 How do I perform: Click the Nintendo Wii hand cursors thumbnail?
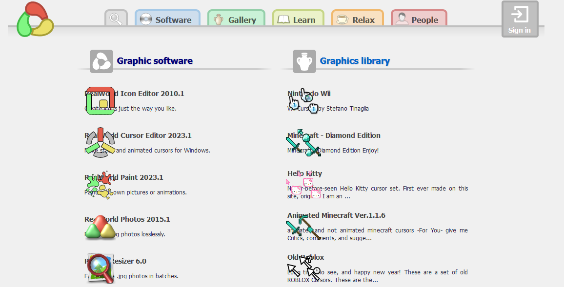[x=302, y=101]
